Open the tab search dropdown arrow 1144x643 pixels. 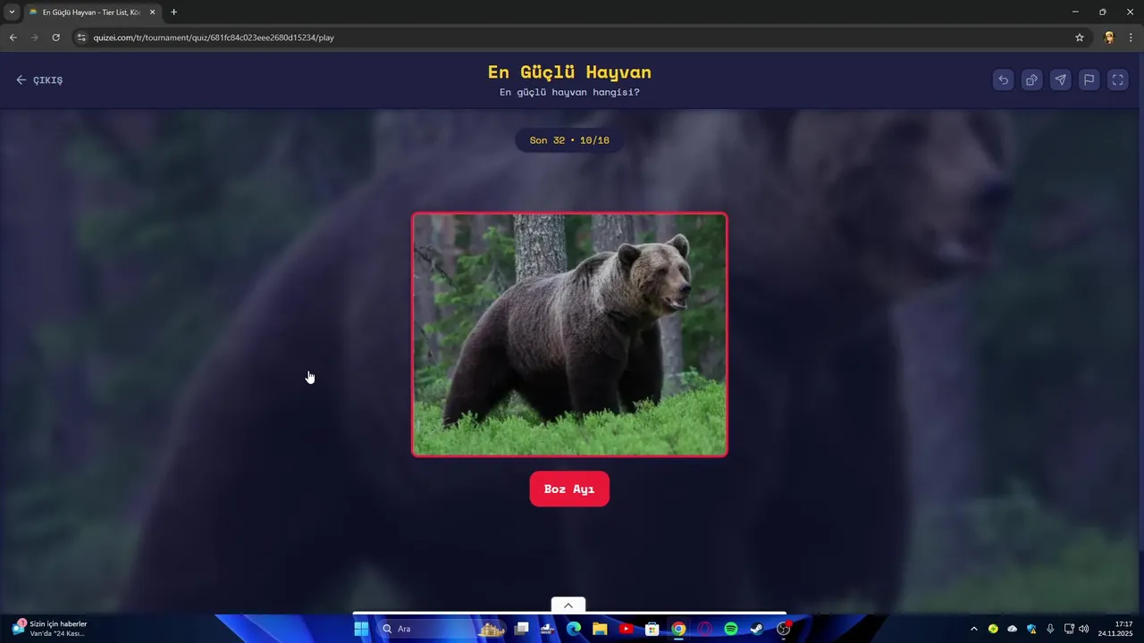12,12
